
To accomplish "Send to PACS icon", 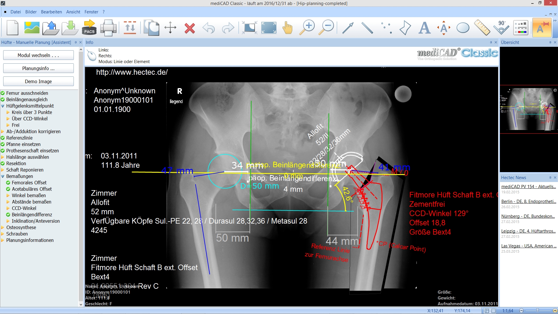I will tap(89, 28).
